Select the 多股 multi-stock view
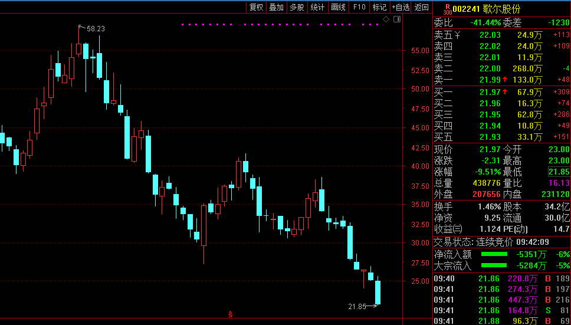Image resolution: width=571 pixels, height=325 pixels. click(297, 7)
